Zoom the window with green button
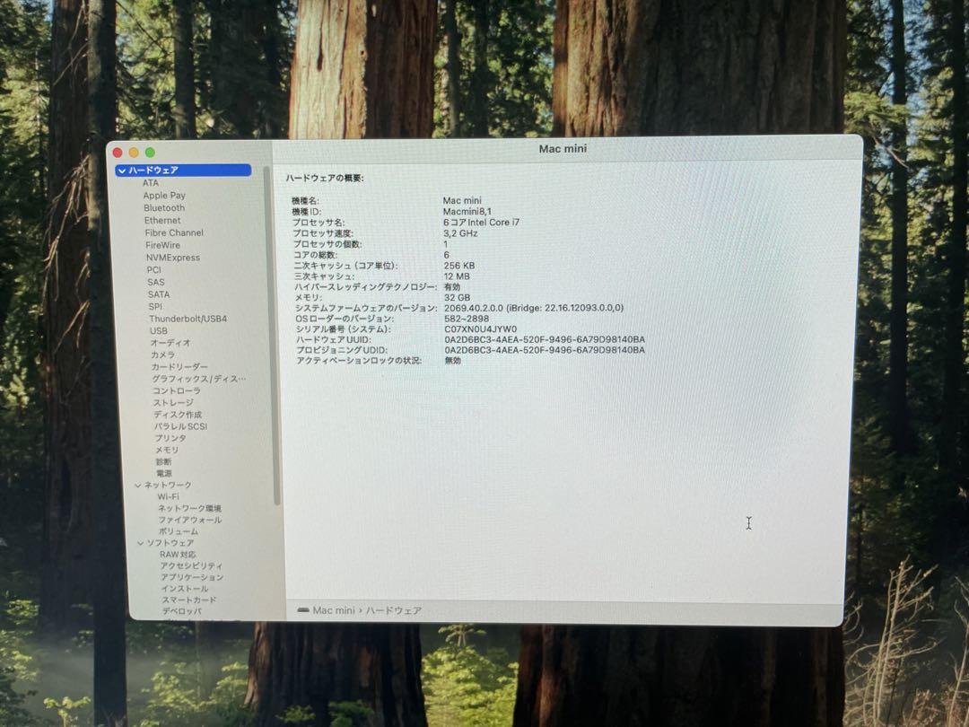 coord(150,152)
